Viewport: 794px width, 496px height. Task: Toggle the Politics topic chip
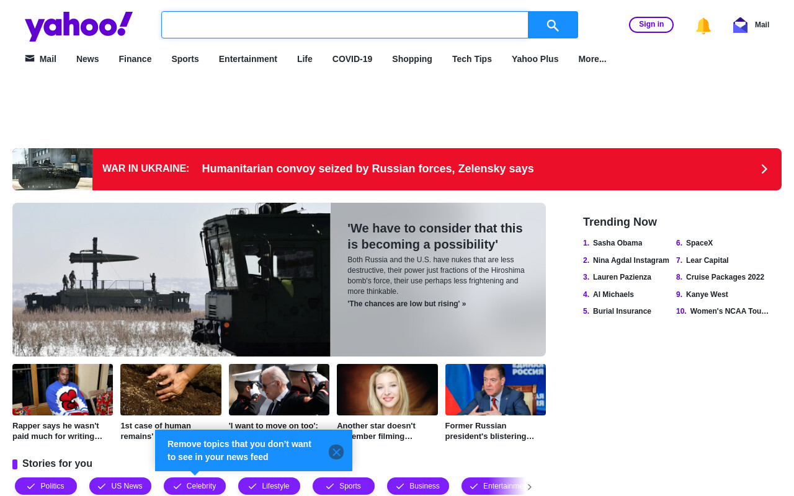pos(46,486)
